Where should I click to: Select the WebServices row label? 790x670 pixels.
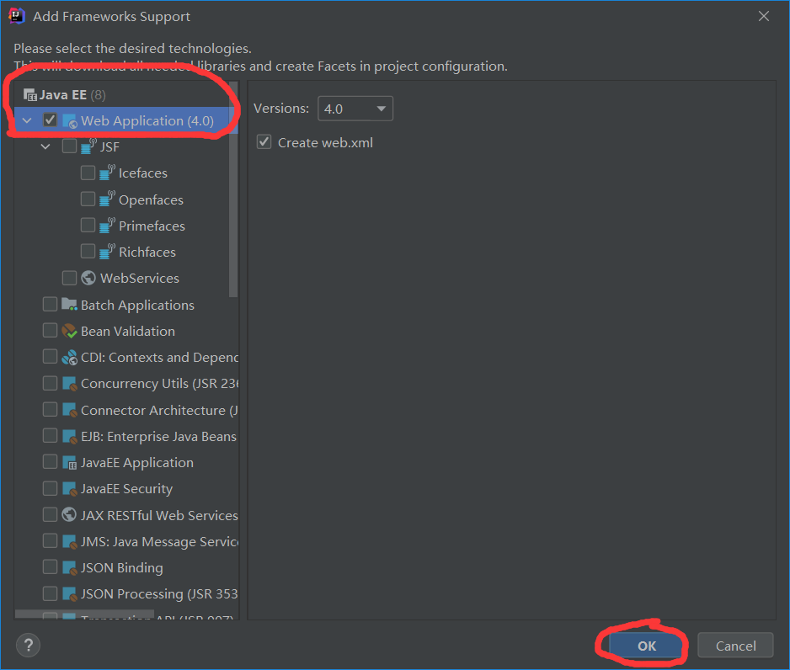(x=140, y=278)
